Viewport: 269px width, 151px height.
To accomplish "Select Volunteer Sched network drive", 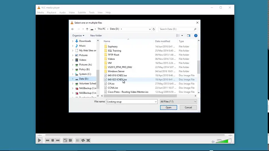I will [87, 84].
